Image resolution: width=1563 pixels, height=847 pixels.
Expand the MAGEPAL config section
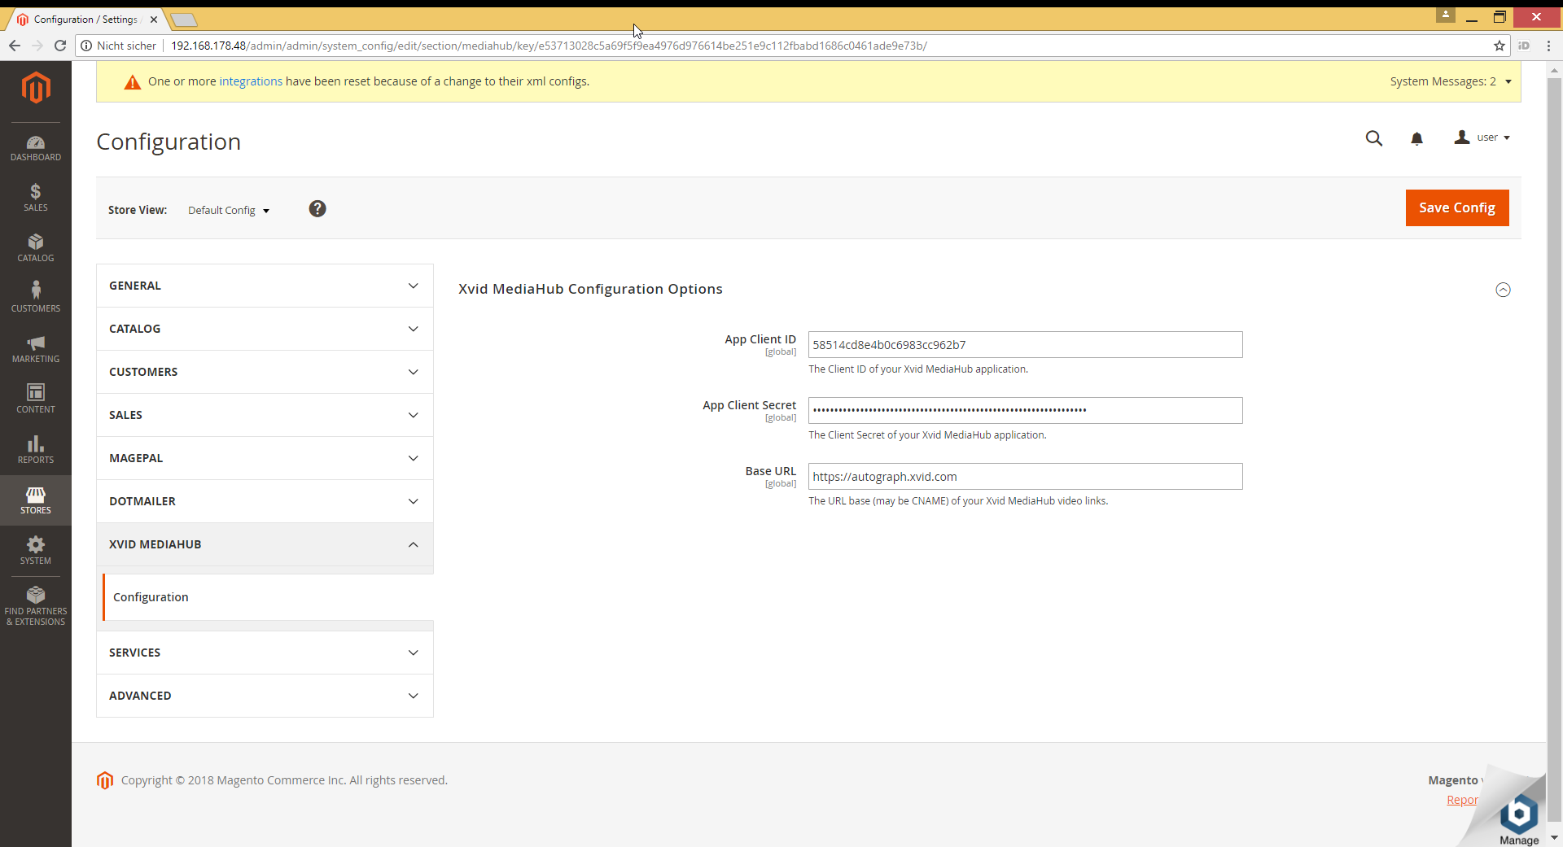[265, 458]
